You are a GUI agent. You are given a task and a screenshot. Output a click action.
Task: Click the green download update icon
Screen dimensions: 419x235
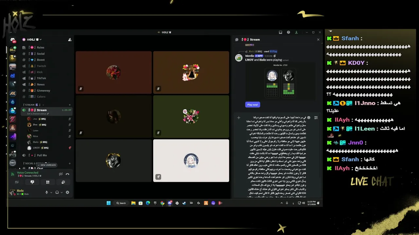click(296, 32)
